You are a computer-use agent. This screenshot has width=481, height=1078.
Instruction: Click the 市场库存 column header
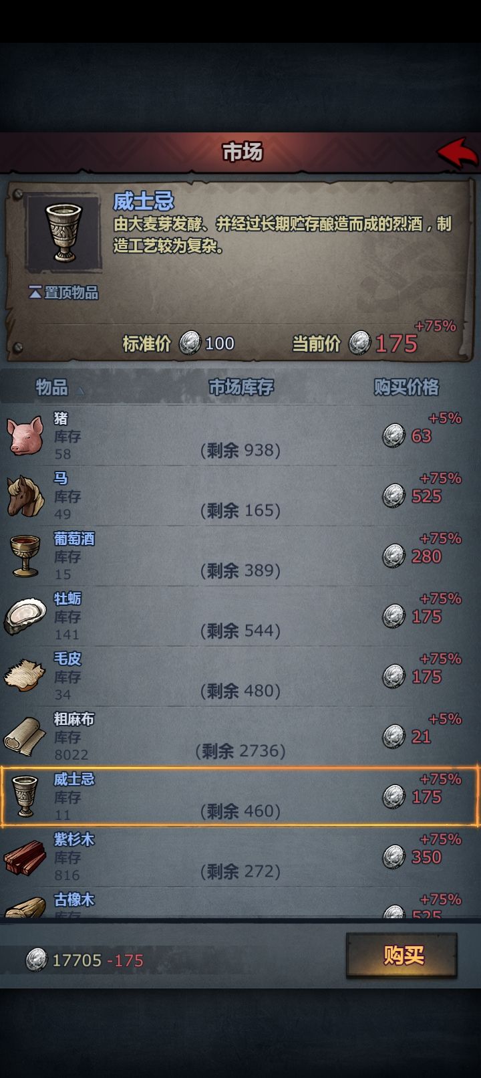[x=241, y=387]
